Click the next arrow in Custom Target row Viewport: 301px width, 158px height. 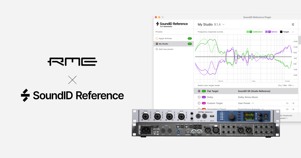tap(293, 103)
